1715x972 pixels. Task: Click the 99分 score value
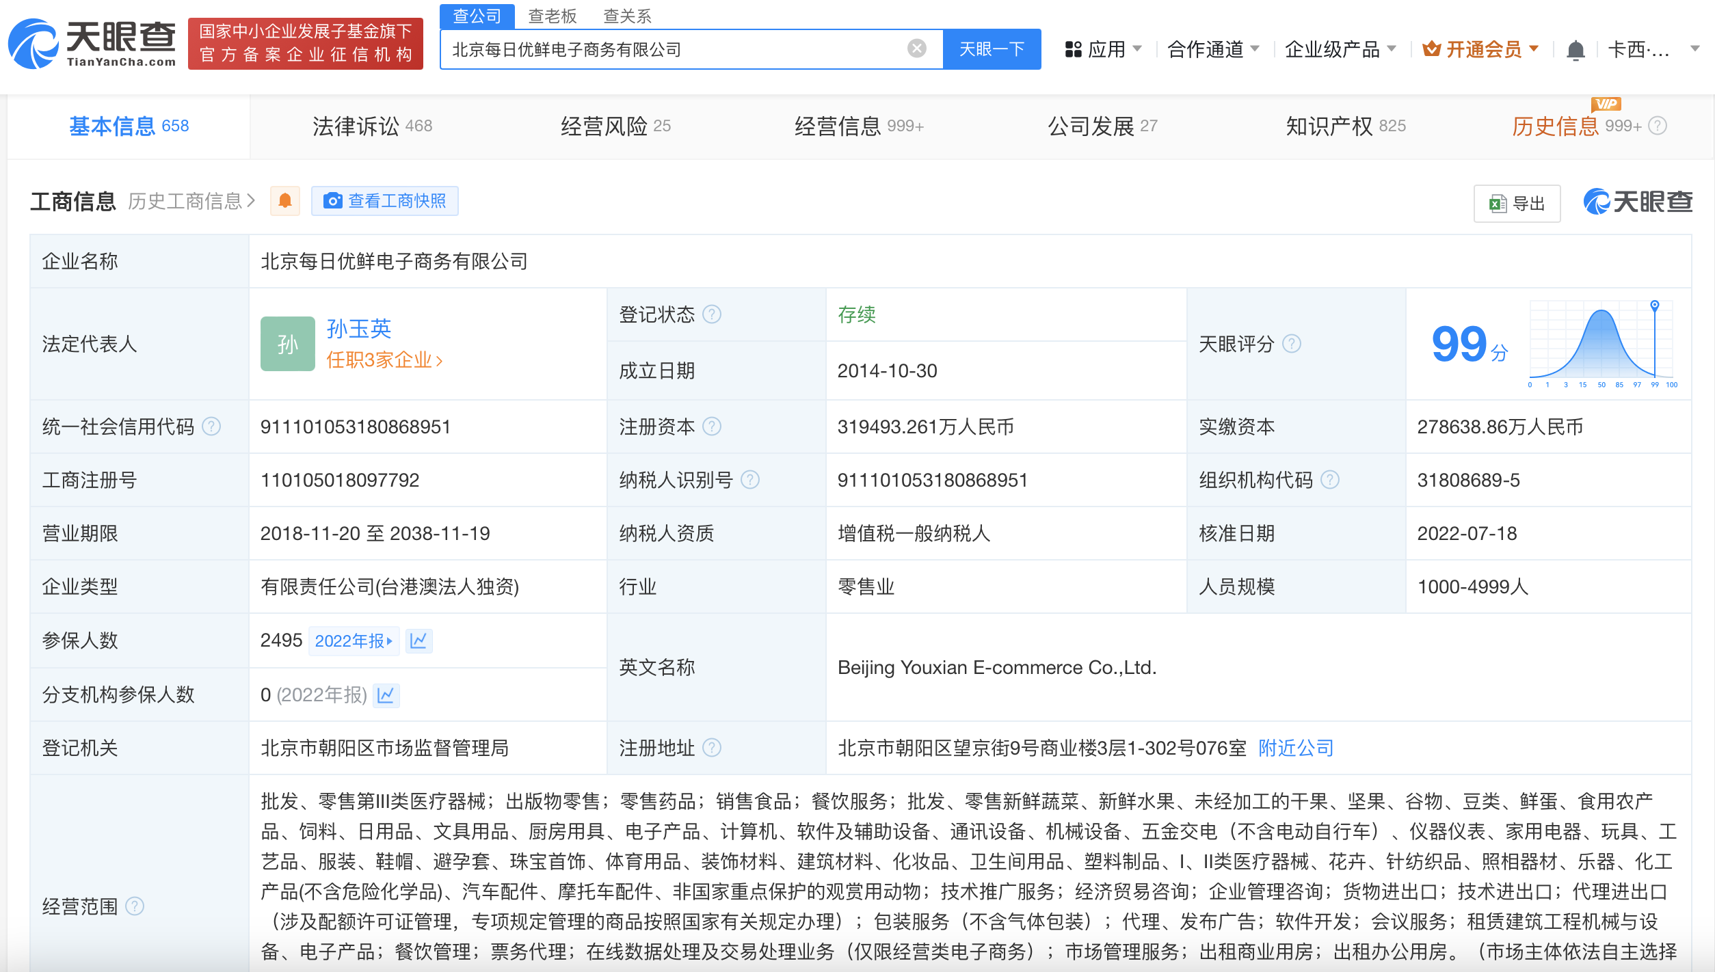[1470, 344]
